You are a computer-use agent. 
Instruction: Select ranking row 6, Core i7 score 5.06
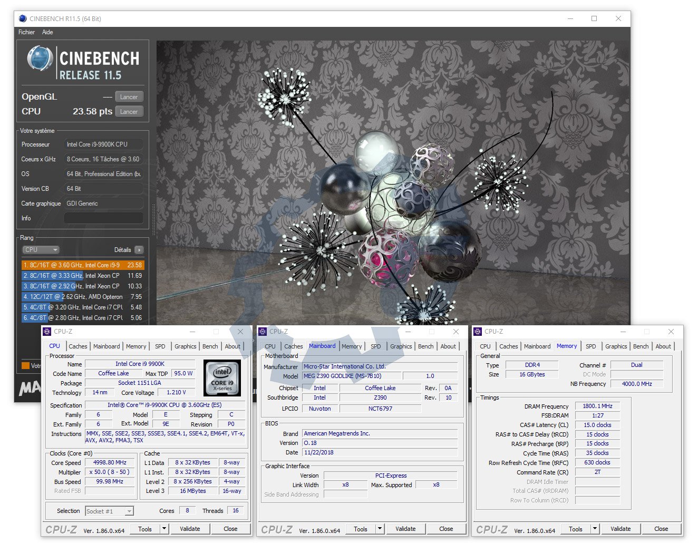tap(83, 318)
